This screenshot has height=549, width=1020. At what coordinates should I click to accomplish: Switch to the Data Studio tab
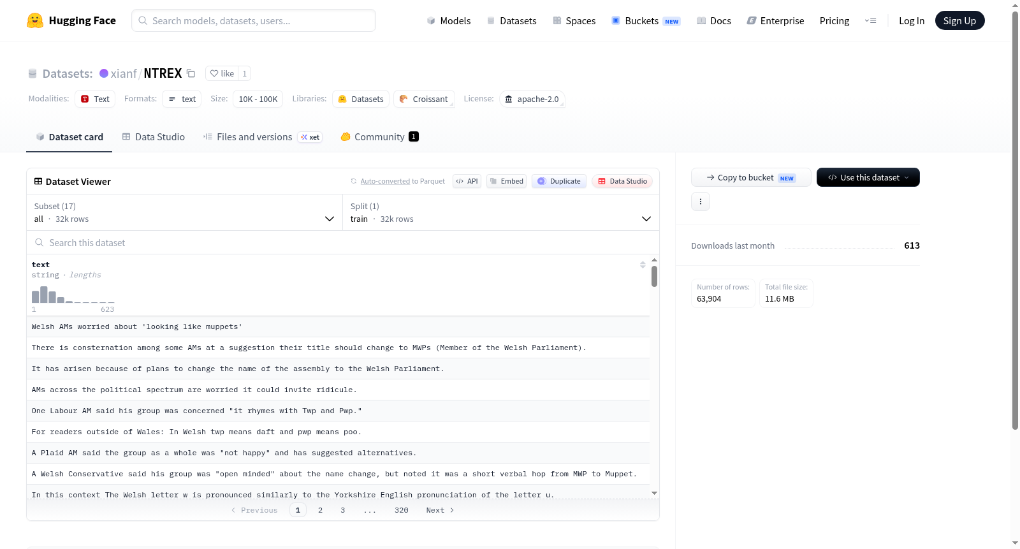(154, 136)
